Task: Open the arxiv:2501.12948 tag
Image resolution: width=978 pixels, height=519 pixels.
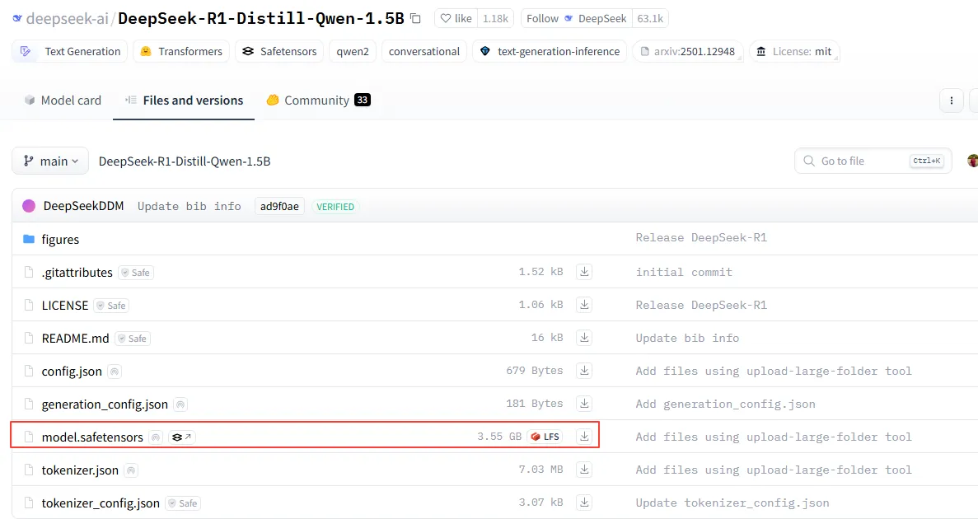Action: [x=687, y=51]
